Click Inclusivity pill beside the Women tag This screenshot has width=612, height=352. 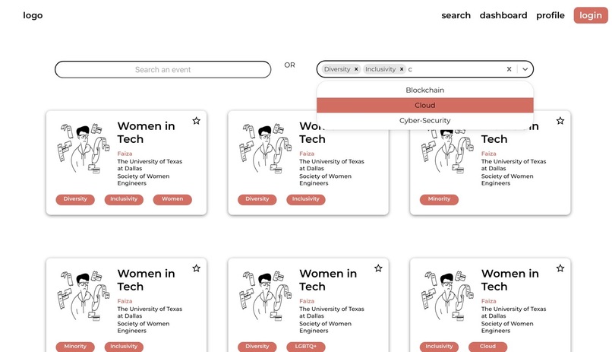124,199
